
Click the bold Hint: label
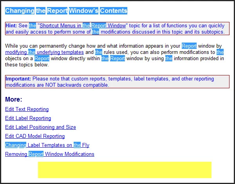click(x=11, y=25)
